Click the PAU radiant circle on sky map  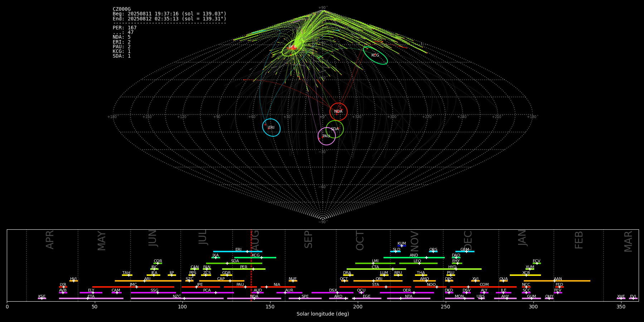[x=327, y=136]
